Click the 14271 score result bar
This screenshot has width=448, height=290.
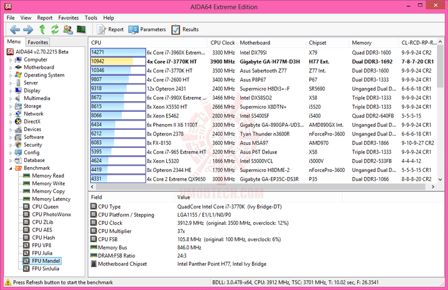[x=118, y=52]
